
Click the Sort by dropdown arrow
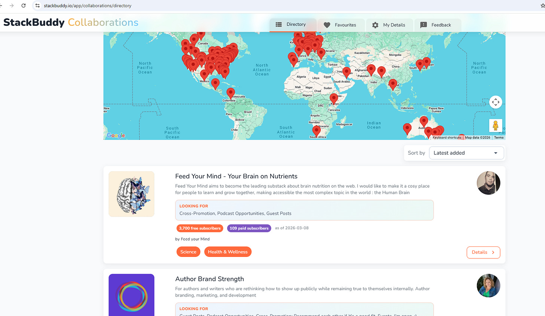pos(496,153)
